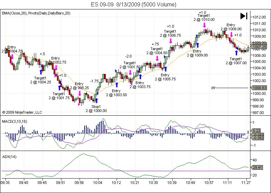Screen dimensions: 271x193
Task: Click the magenta down arrow above Target1 1010.00
Action: (x=205, y=25)
